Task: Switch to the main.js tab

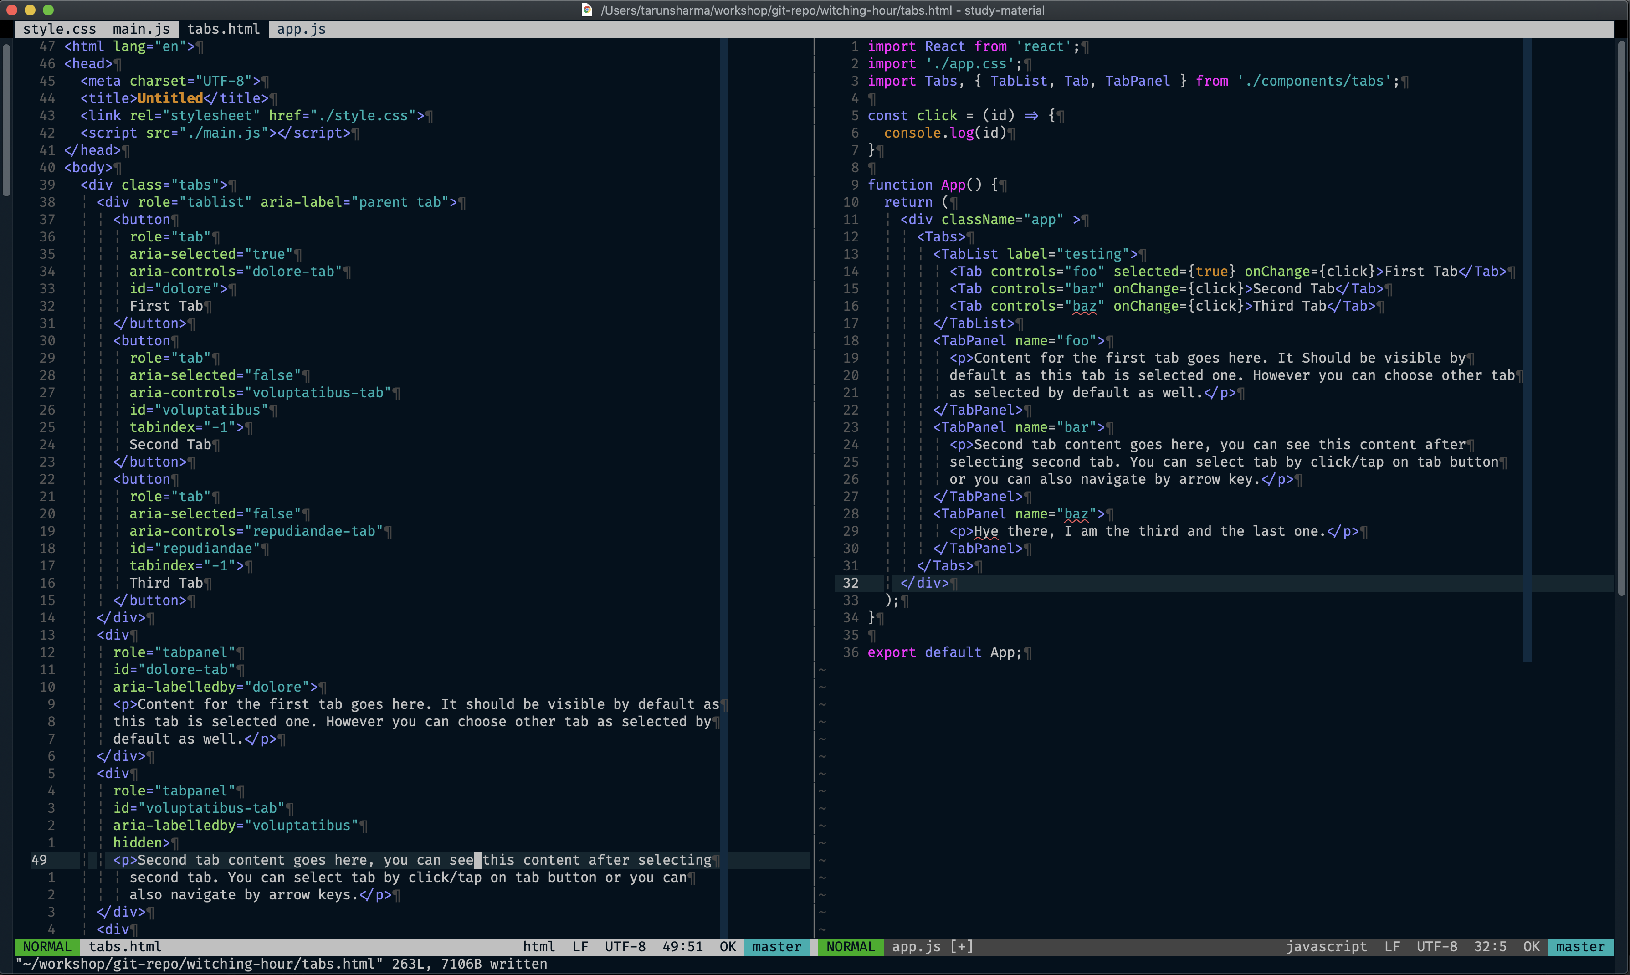Action: [x=141, y=29]
